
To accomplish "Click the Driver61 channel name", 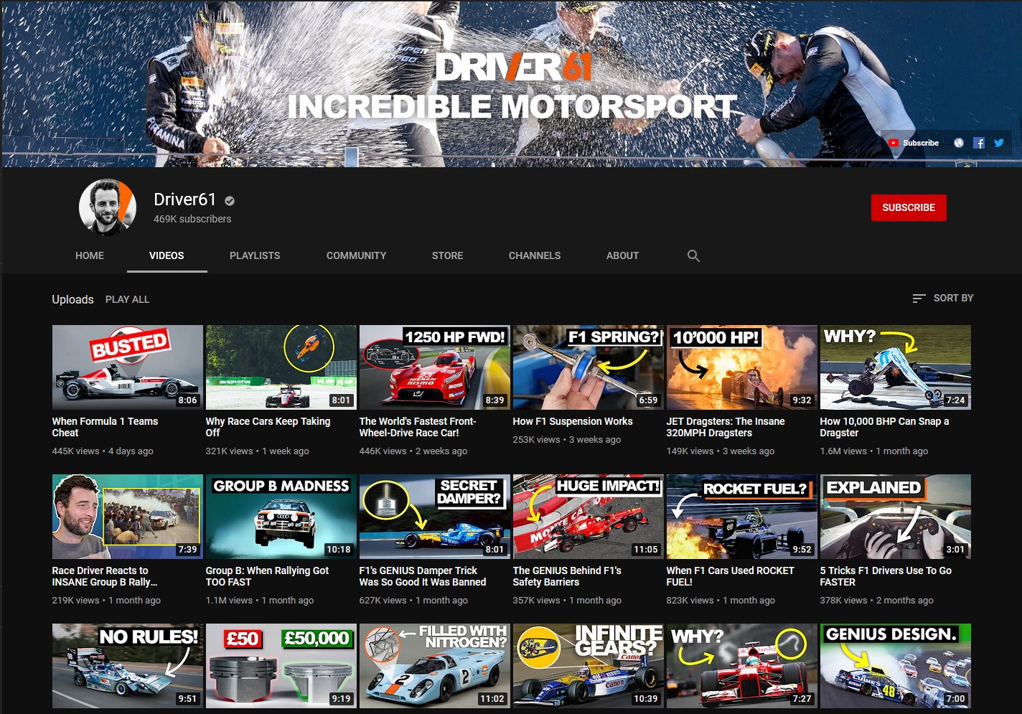I will 184,199.
